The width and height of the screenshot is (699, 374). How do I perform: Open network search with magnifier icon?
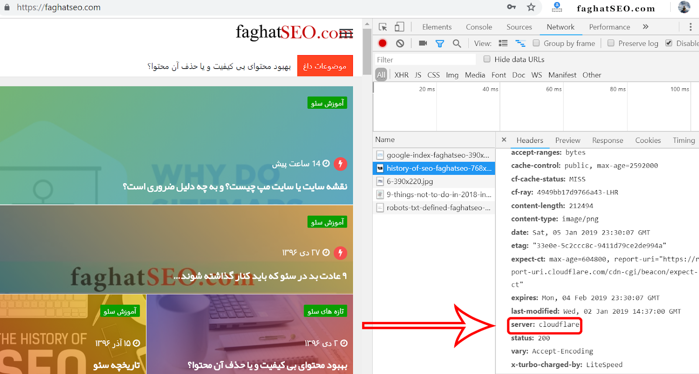[457, 43]
